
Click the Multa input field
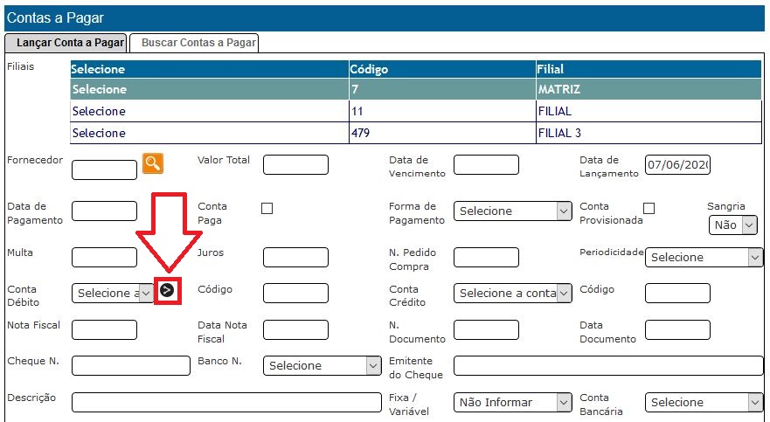point(105,257)
